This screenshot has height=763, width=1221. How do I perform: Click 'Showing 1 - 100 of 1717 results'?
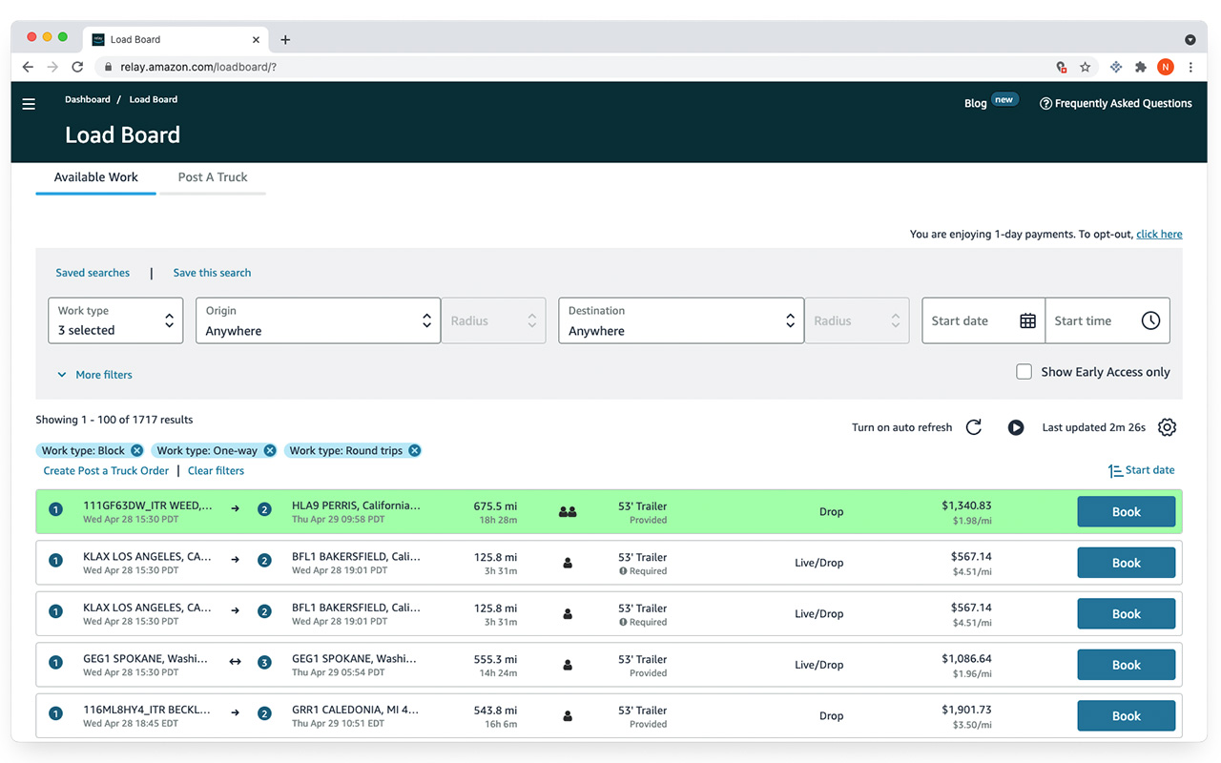114,420
